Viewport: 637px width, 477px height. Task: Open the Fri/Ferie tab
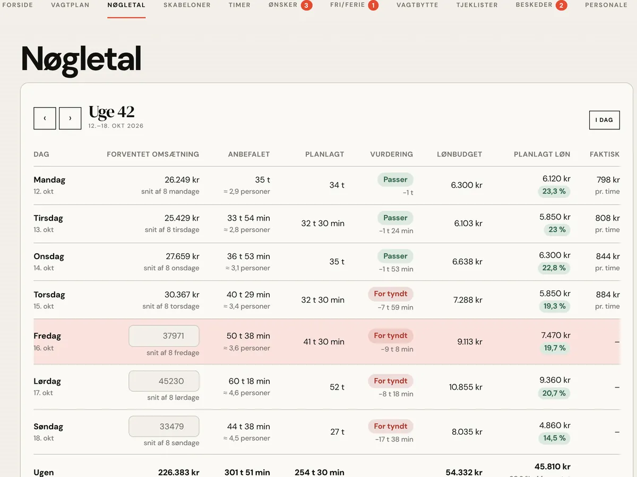[x=348, y=5]
